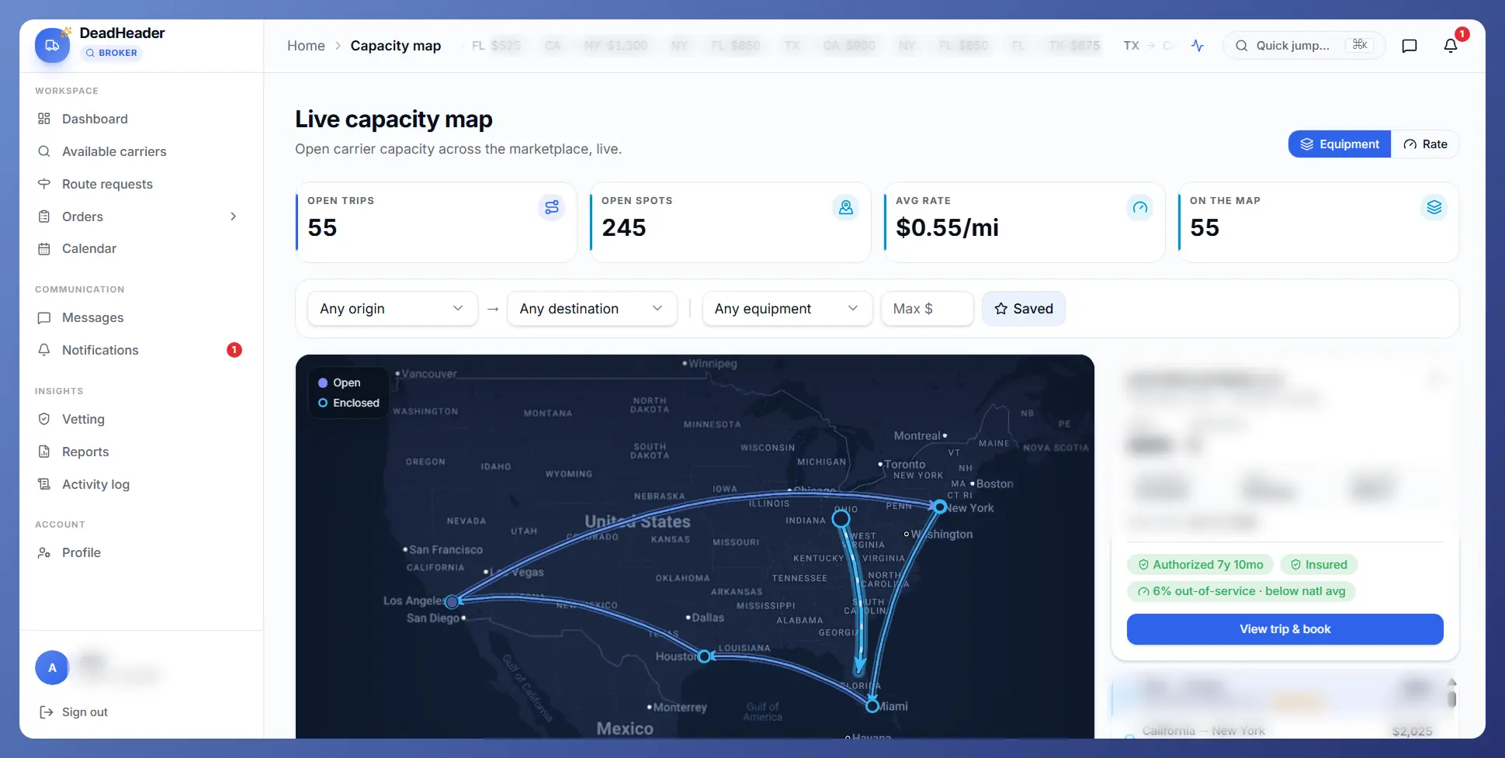Click the Houston map node
The width and height of the screenshot is (1505, 758).
tap(704, 656)
